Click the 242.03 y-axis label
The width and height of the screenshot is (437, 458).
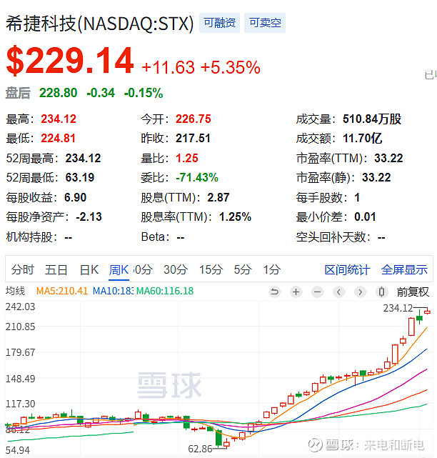click(20, 307)
